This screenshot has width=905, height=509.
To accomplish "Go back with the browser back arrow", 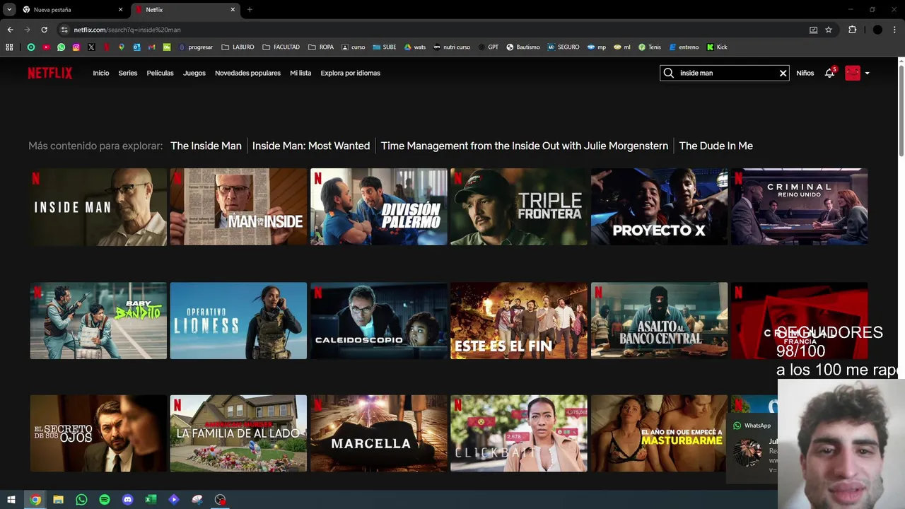I will coord(10,30).
